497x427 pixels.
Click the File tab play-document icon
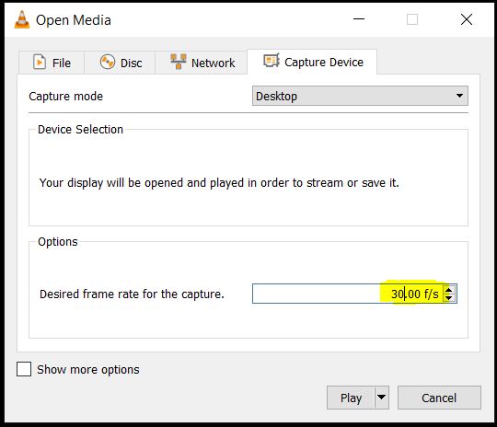[x=40, y=62]
